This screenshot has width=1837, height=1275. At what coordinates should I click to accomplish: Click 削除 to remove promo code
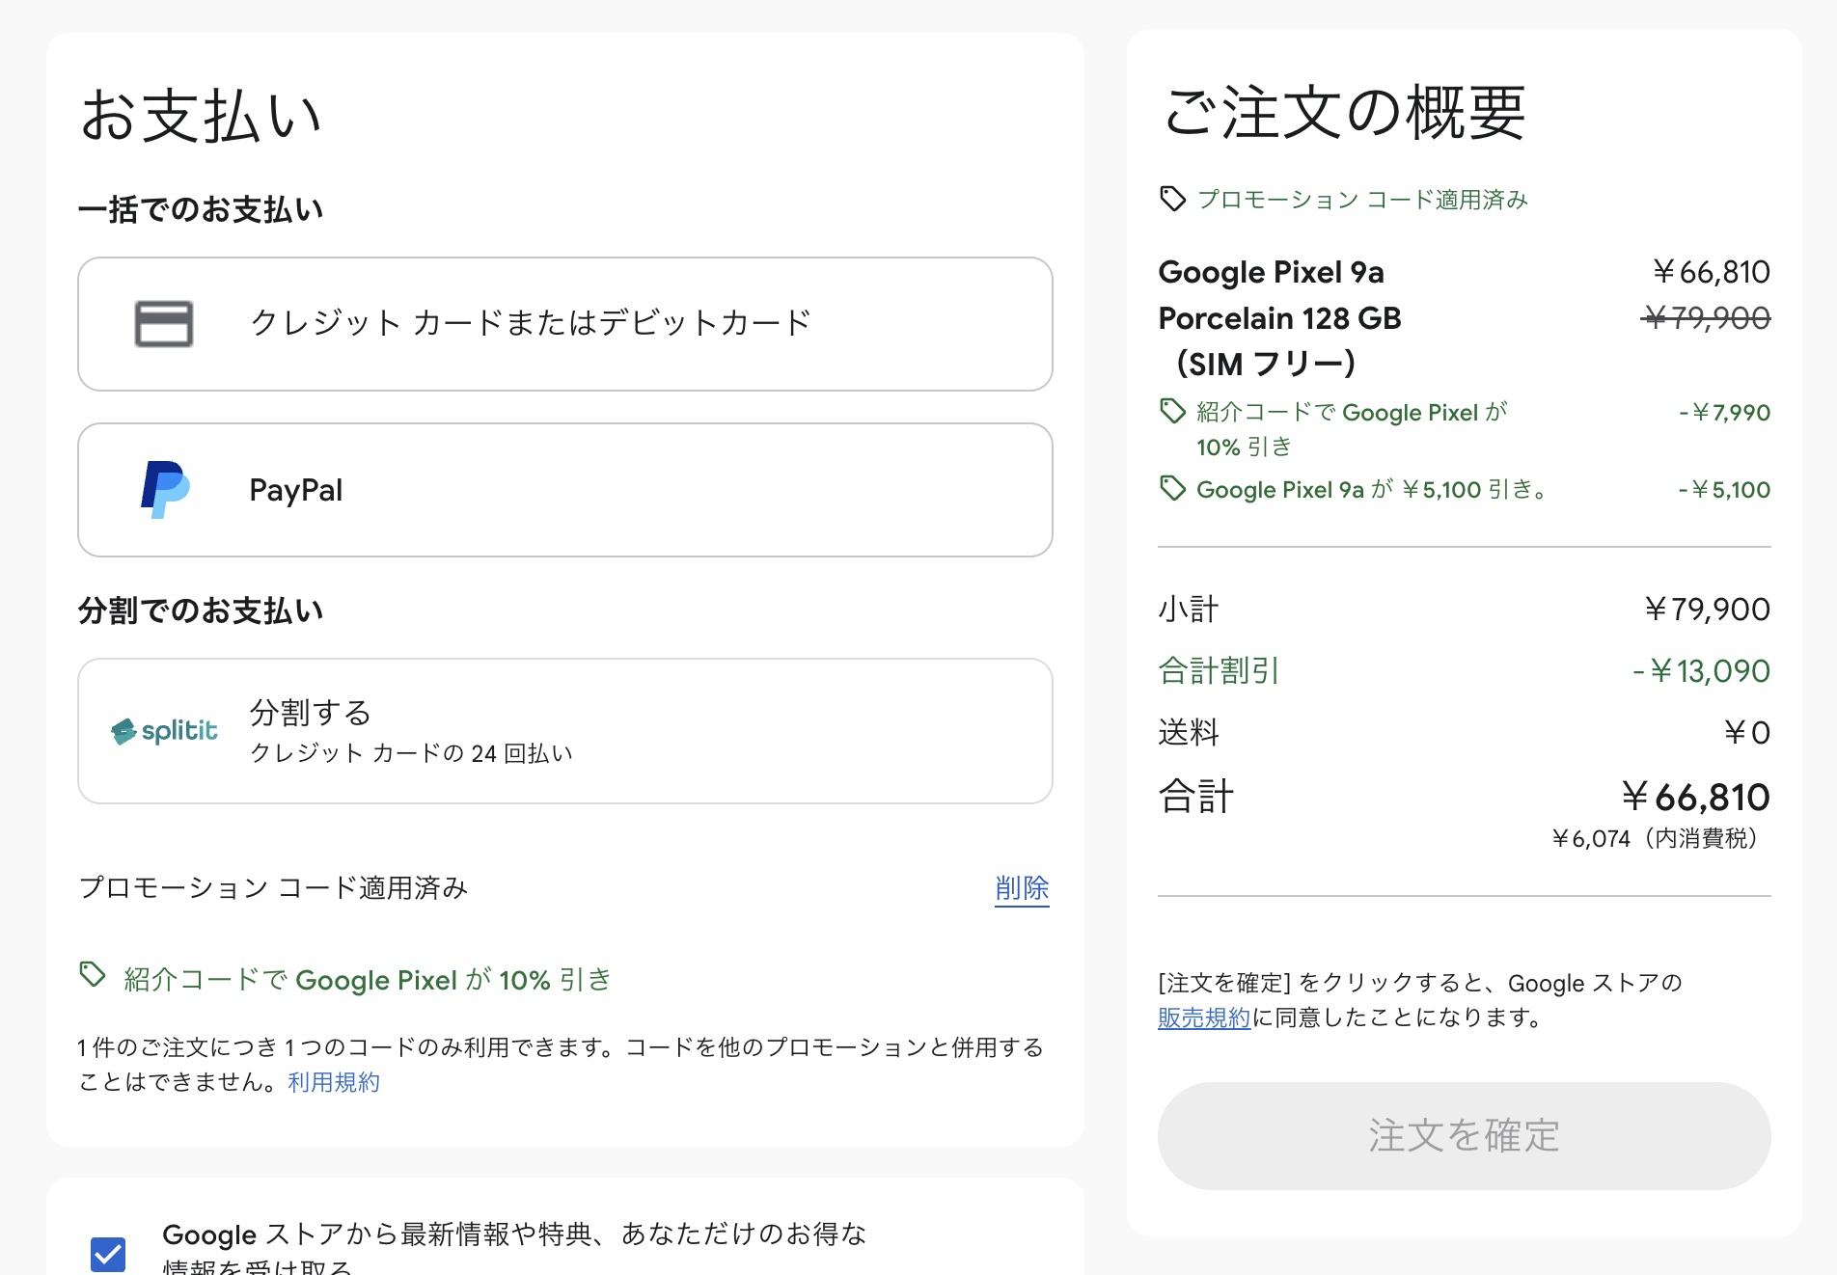[1022, 888]
